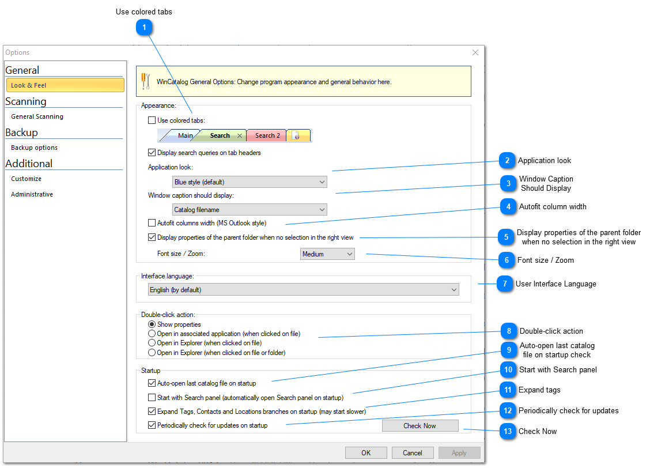Screen dimensions: 650x468
Task: Switch to the Search 2 tab
Action: click(267, 136)
